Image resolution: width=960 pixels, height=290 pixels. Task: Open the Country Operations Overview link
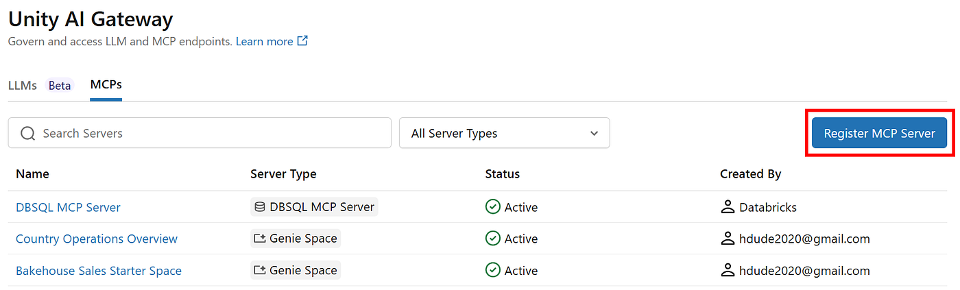point(97,239)
